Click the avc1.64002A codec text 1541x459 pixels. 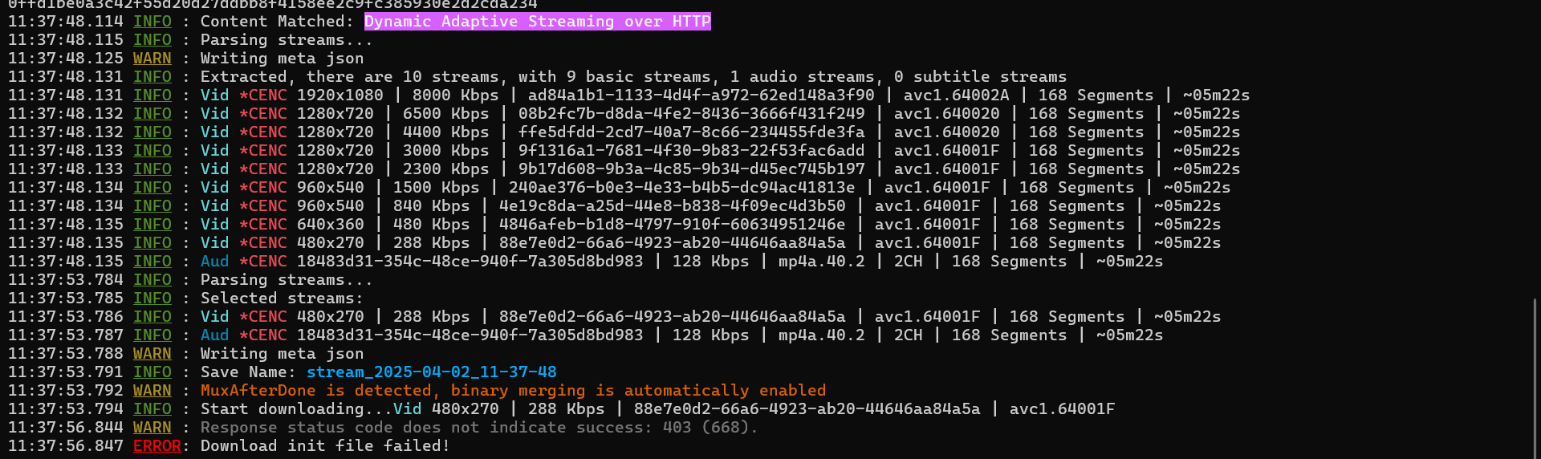956,95
